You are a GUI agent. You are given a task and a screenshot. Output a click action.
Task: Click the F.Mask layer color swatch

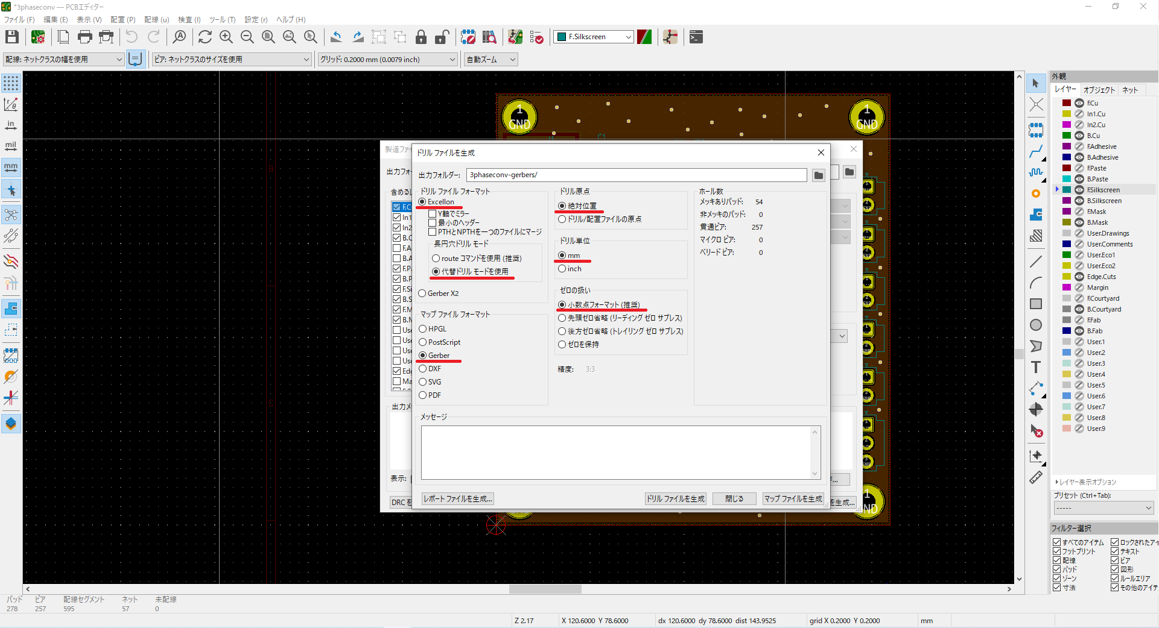(x=1067, y=212)
